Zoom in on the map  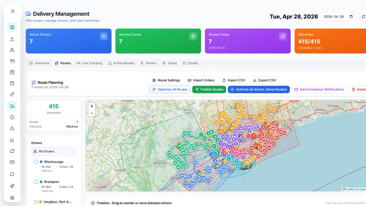(x=92, y=106)
